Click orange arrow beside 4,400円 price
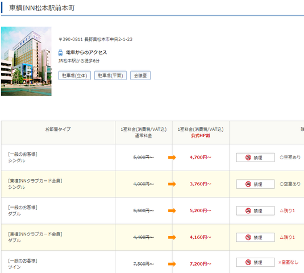Viewport: 304px width, 273px height. (172, 237)
